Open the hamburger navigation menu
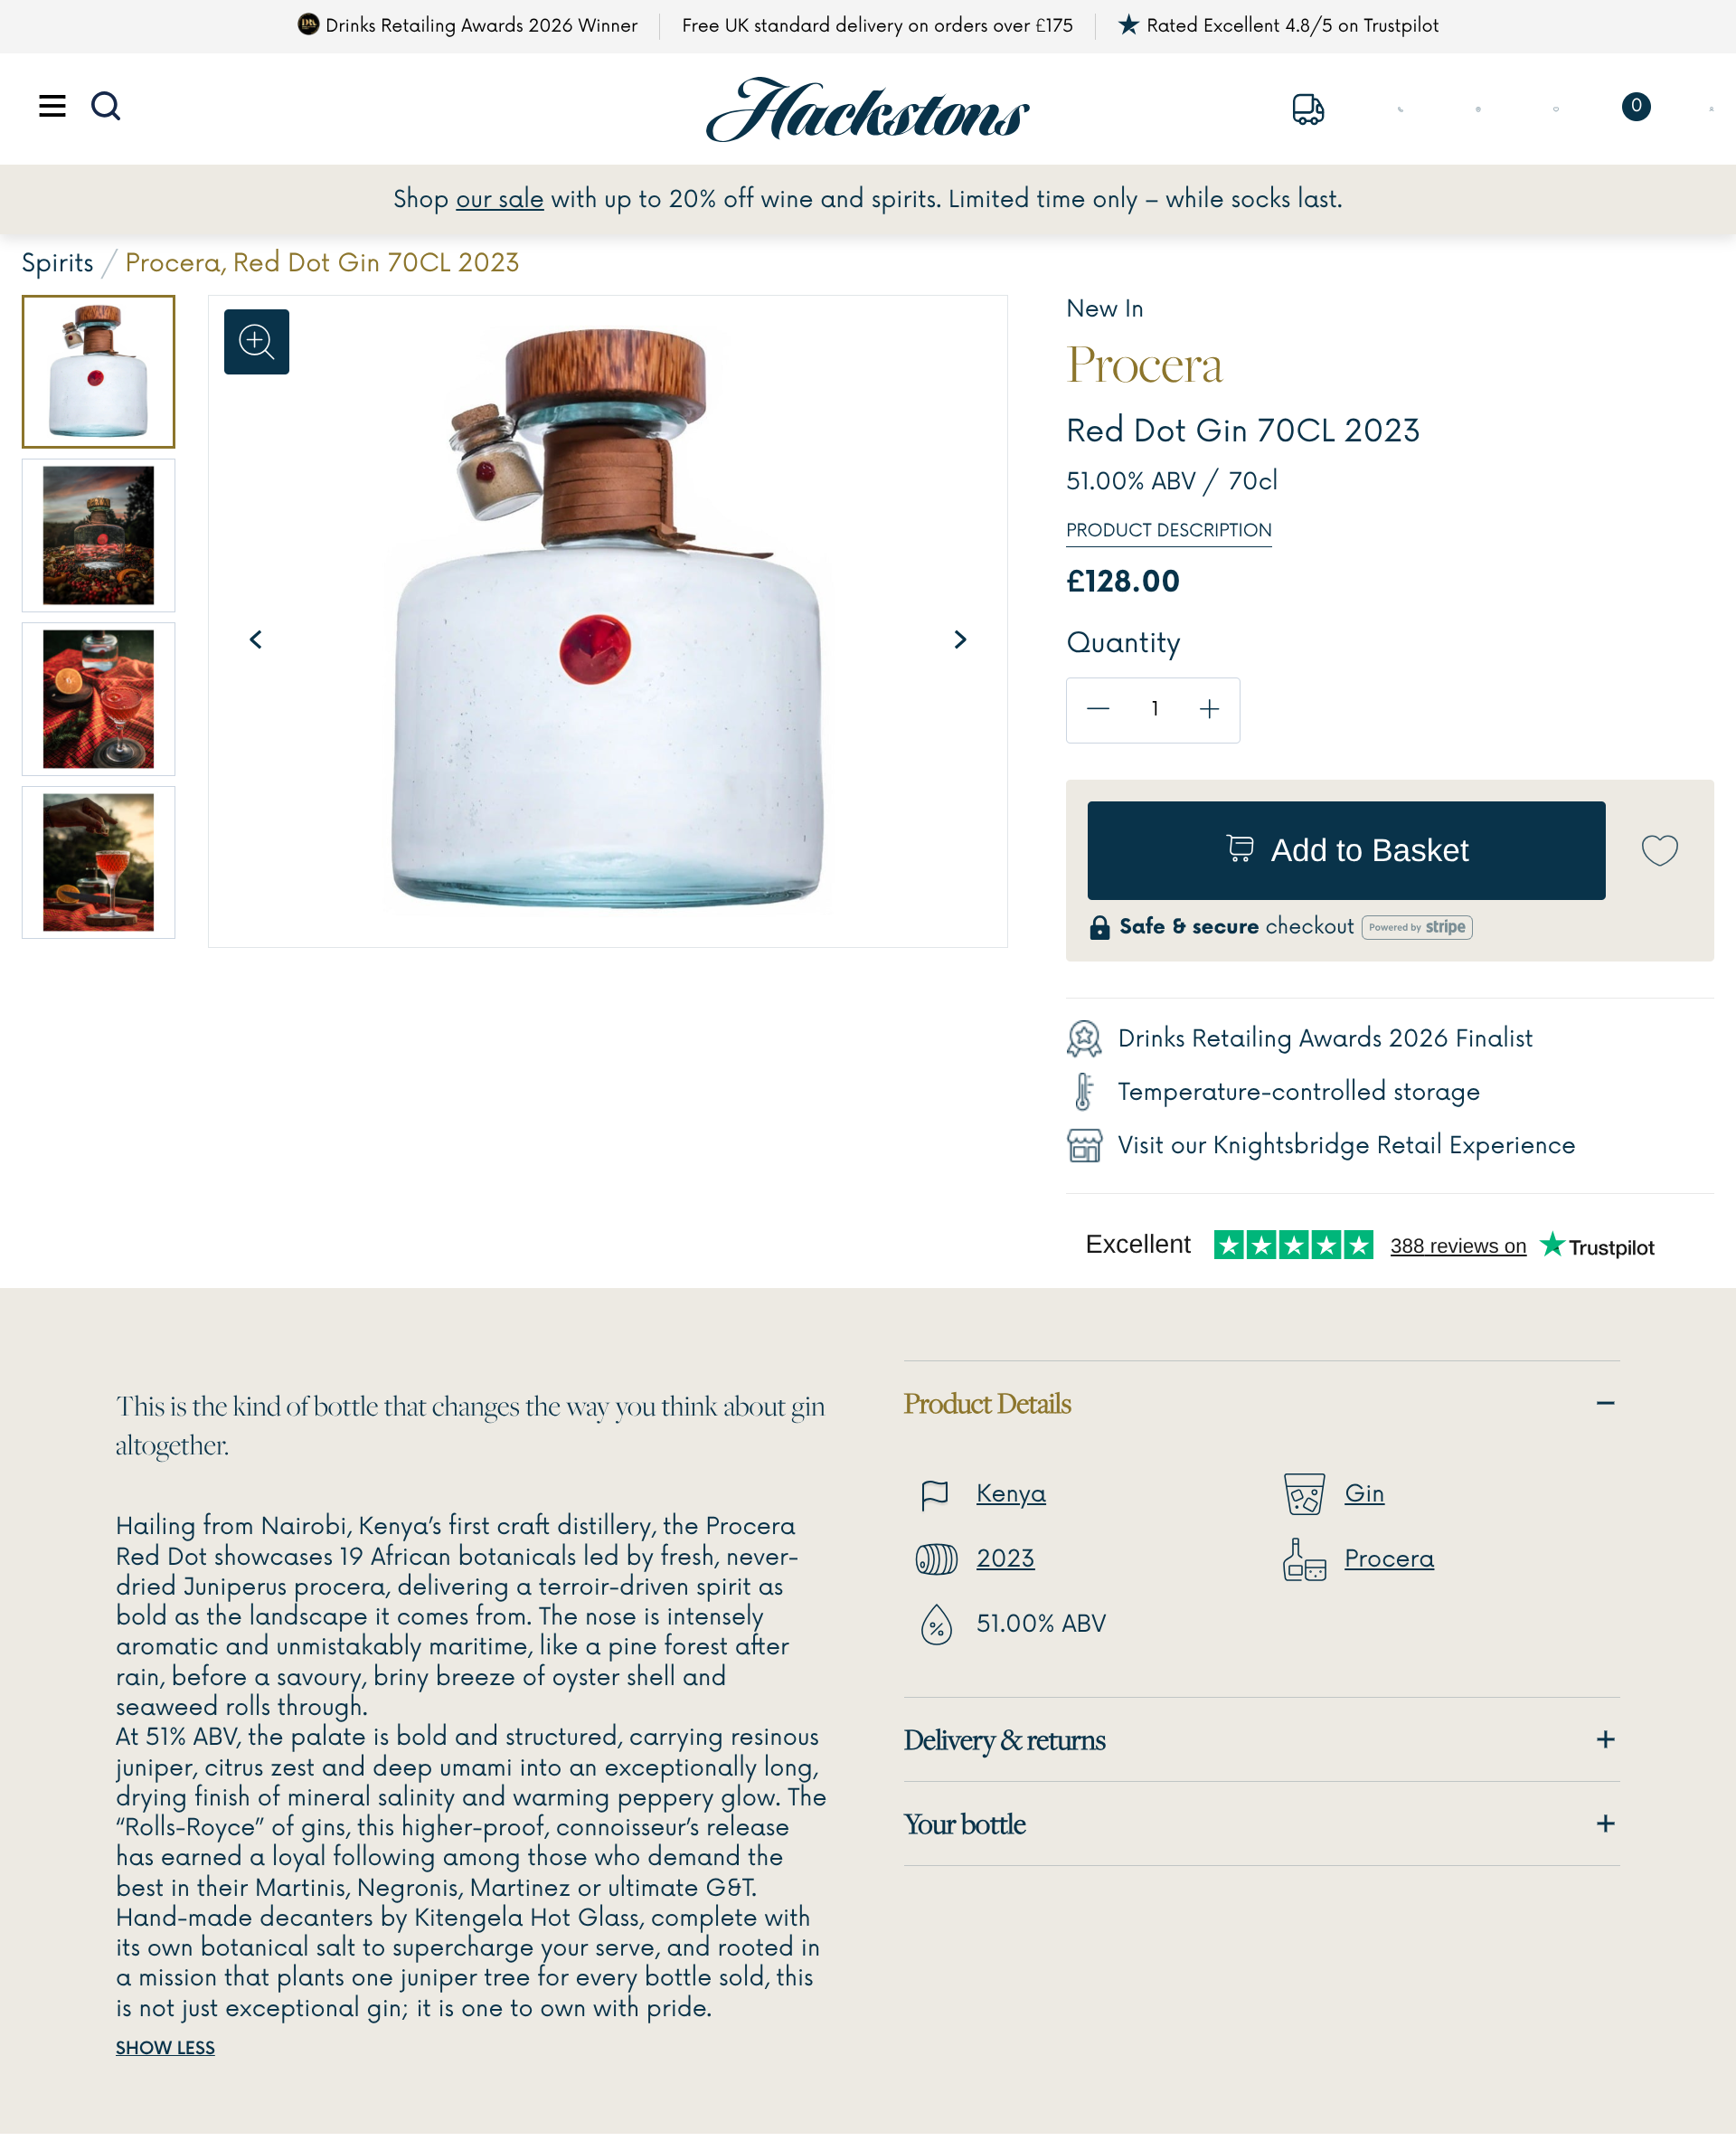The height and width of the screenshot is (2141, 1736). pyautogui.click(x=52, y=106)
